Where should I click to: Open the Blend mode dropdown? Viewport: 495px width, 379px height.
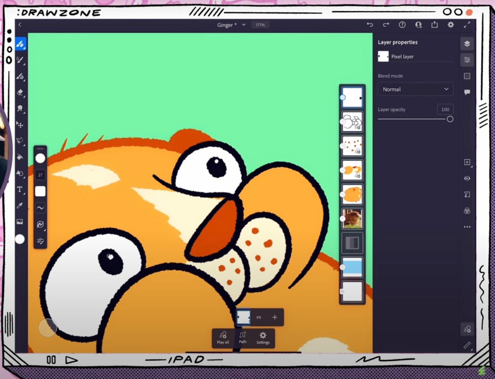click(415, 89)
